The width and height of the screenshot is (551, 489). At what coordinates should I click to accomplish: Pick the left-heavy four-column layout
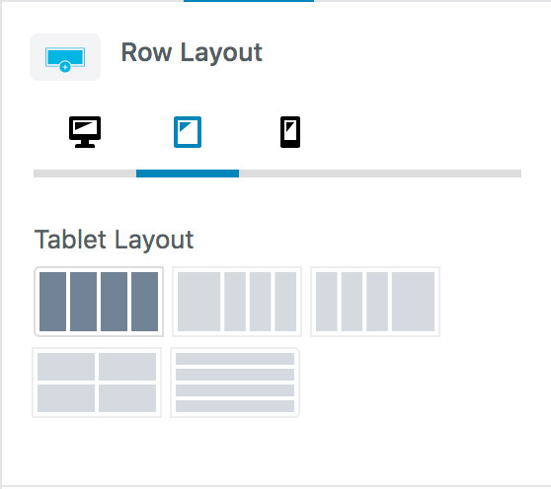[237, 302]
